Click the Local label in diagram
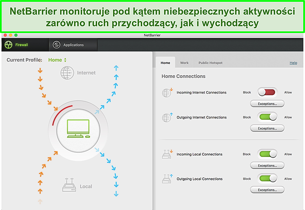The image size is (305, 210). tap(86, 187)
